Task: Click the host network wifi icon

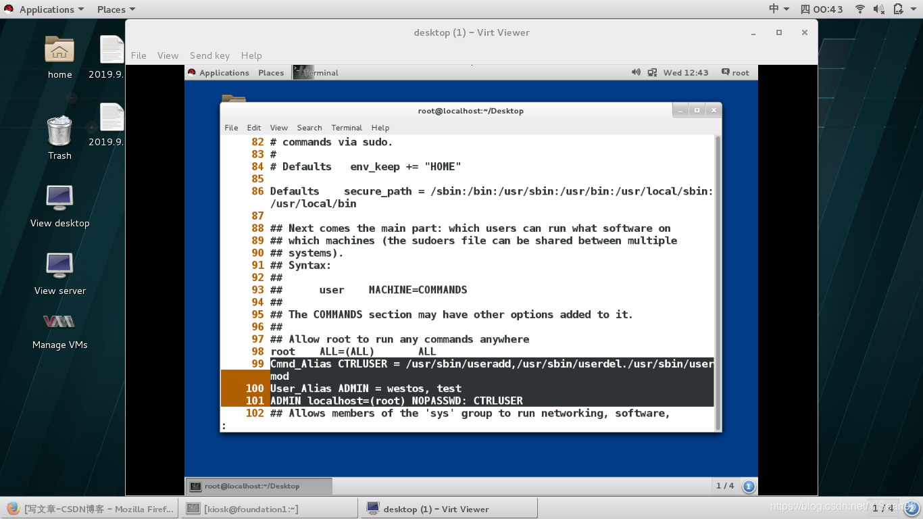Action: (860, 9)
